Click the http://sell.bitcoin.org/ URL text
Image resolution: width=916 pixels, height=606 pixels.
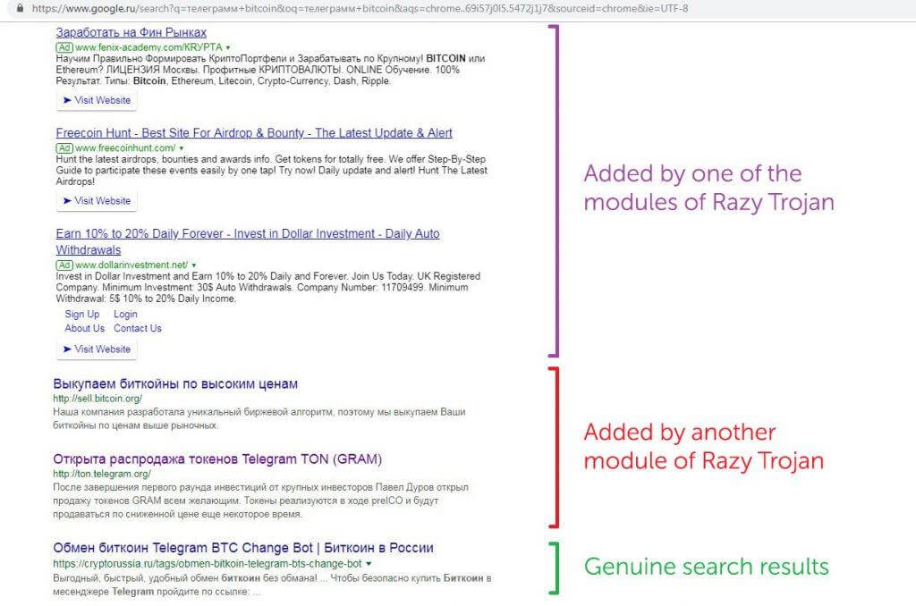point(98,399)
